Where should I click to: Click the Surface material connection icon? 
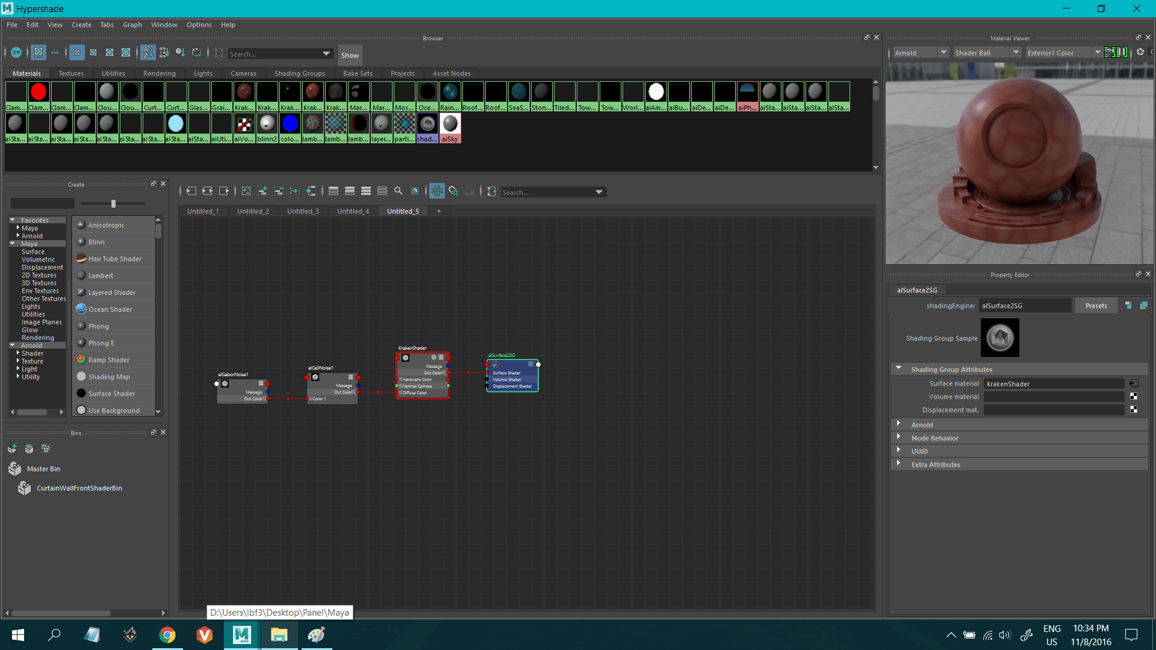click(x=1134, y=383)
